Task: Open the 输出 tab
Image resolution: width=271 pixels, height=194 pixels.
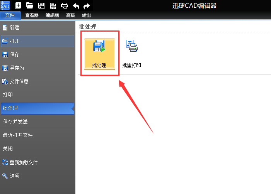Action: tap(87, 15)
